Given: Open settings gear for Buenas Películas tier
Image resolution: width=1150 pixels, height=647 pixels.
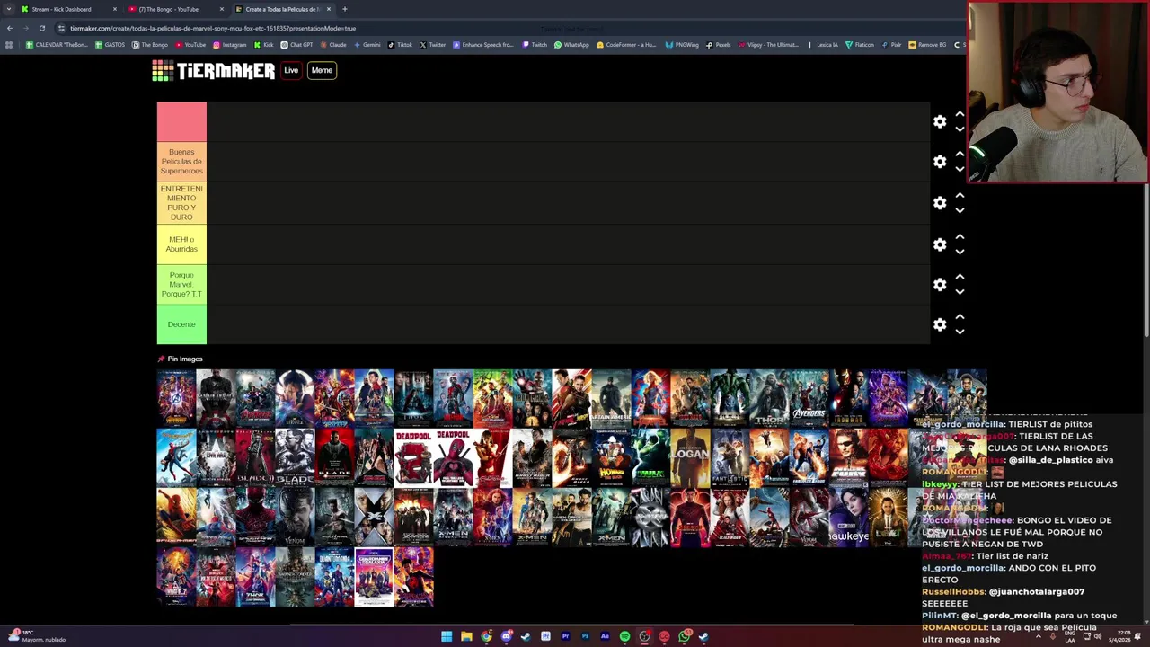Looking at the screenshot, I should tap(940, 162).
